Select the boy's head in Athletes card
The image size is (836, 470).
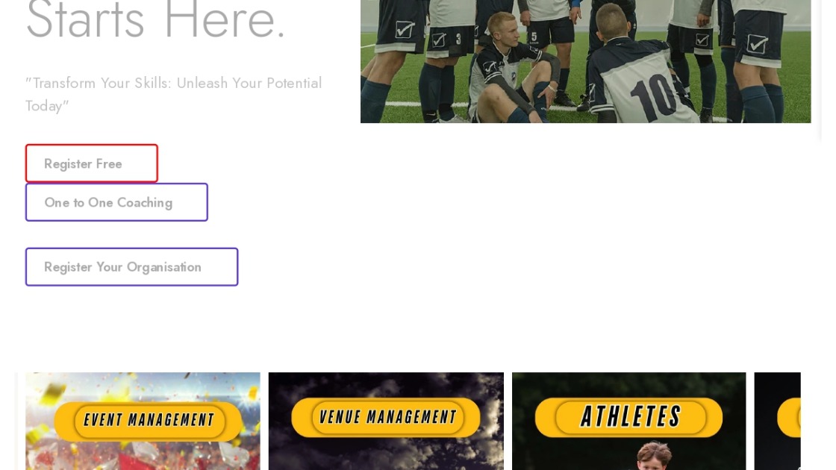point(654,456)
